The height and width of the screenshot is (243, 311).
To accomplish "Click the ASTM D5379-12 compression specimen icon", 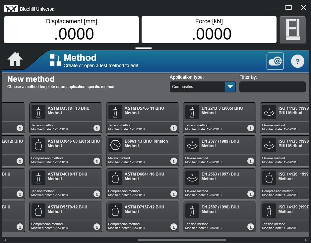I will (38, 211).
